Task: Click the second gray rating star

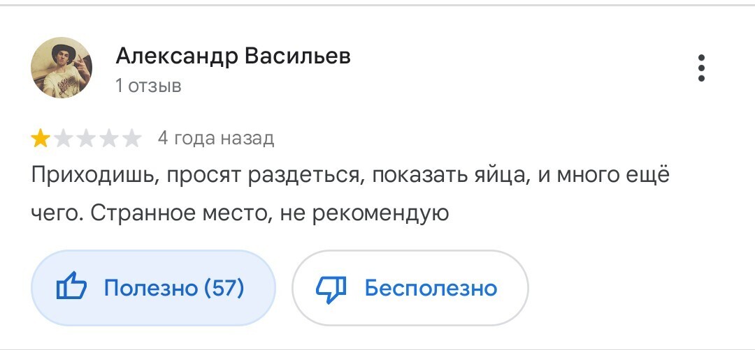Action: 64,139
